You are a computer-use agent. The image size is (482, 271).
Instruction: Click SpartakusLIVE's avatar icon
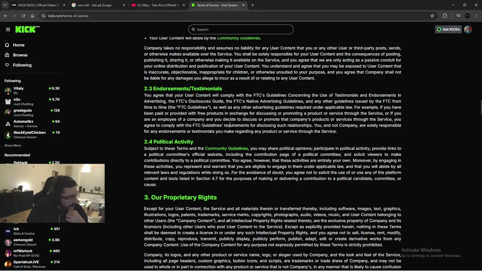click(8, 264)
